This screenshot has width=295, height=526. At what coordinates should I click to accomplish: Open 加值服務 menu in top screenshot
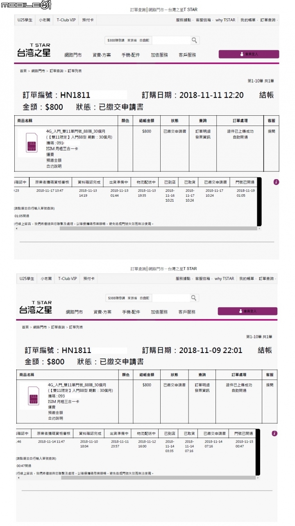coord(159,55)
